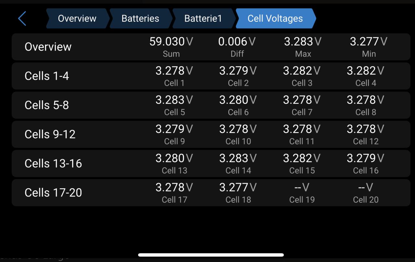
Task: Select the Cell Voltages breadcrumb
Action: pyautogui.click(x=275, y=19)
